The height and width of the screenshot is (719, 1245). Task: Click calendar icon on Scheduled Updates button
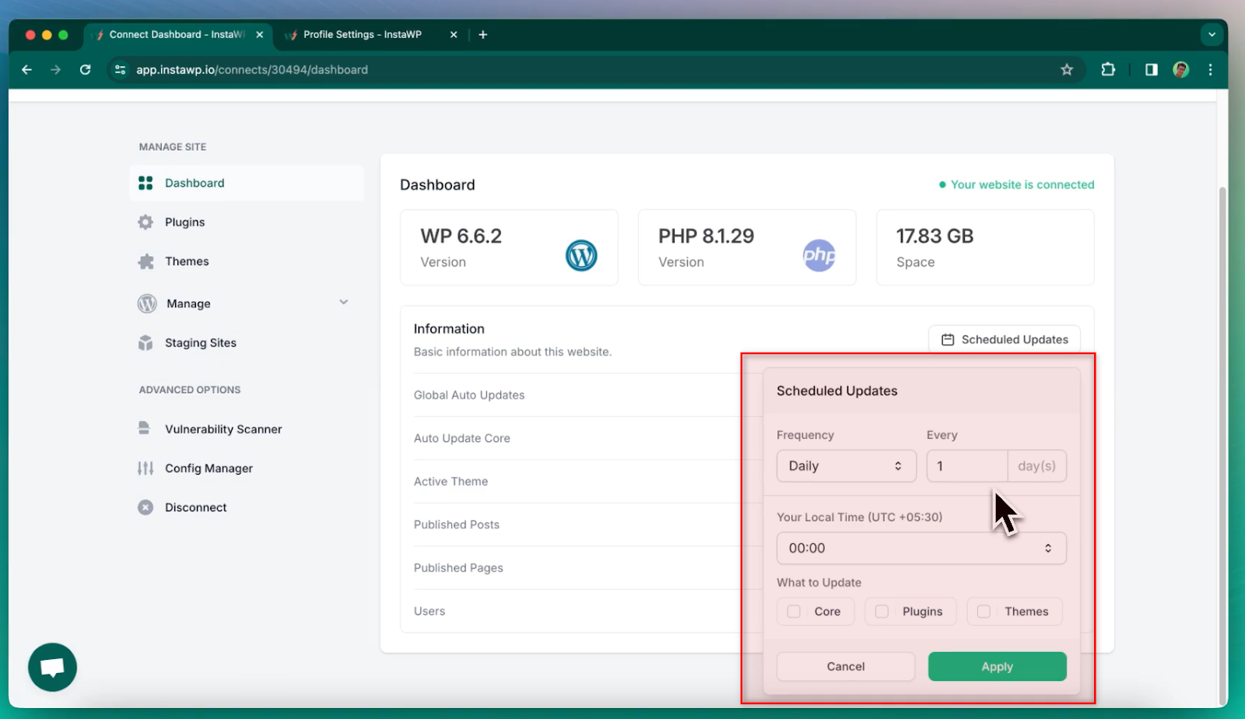tap(948, 340)
